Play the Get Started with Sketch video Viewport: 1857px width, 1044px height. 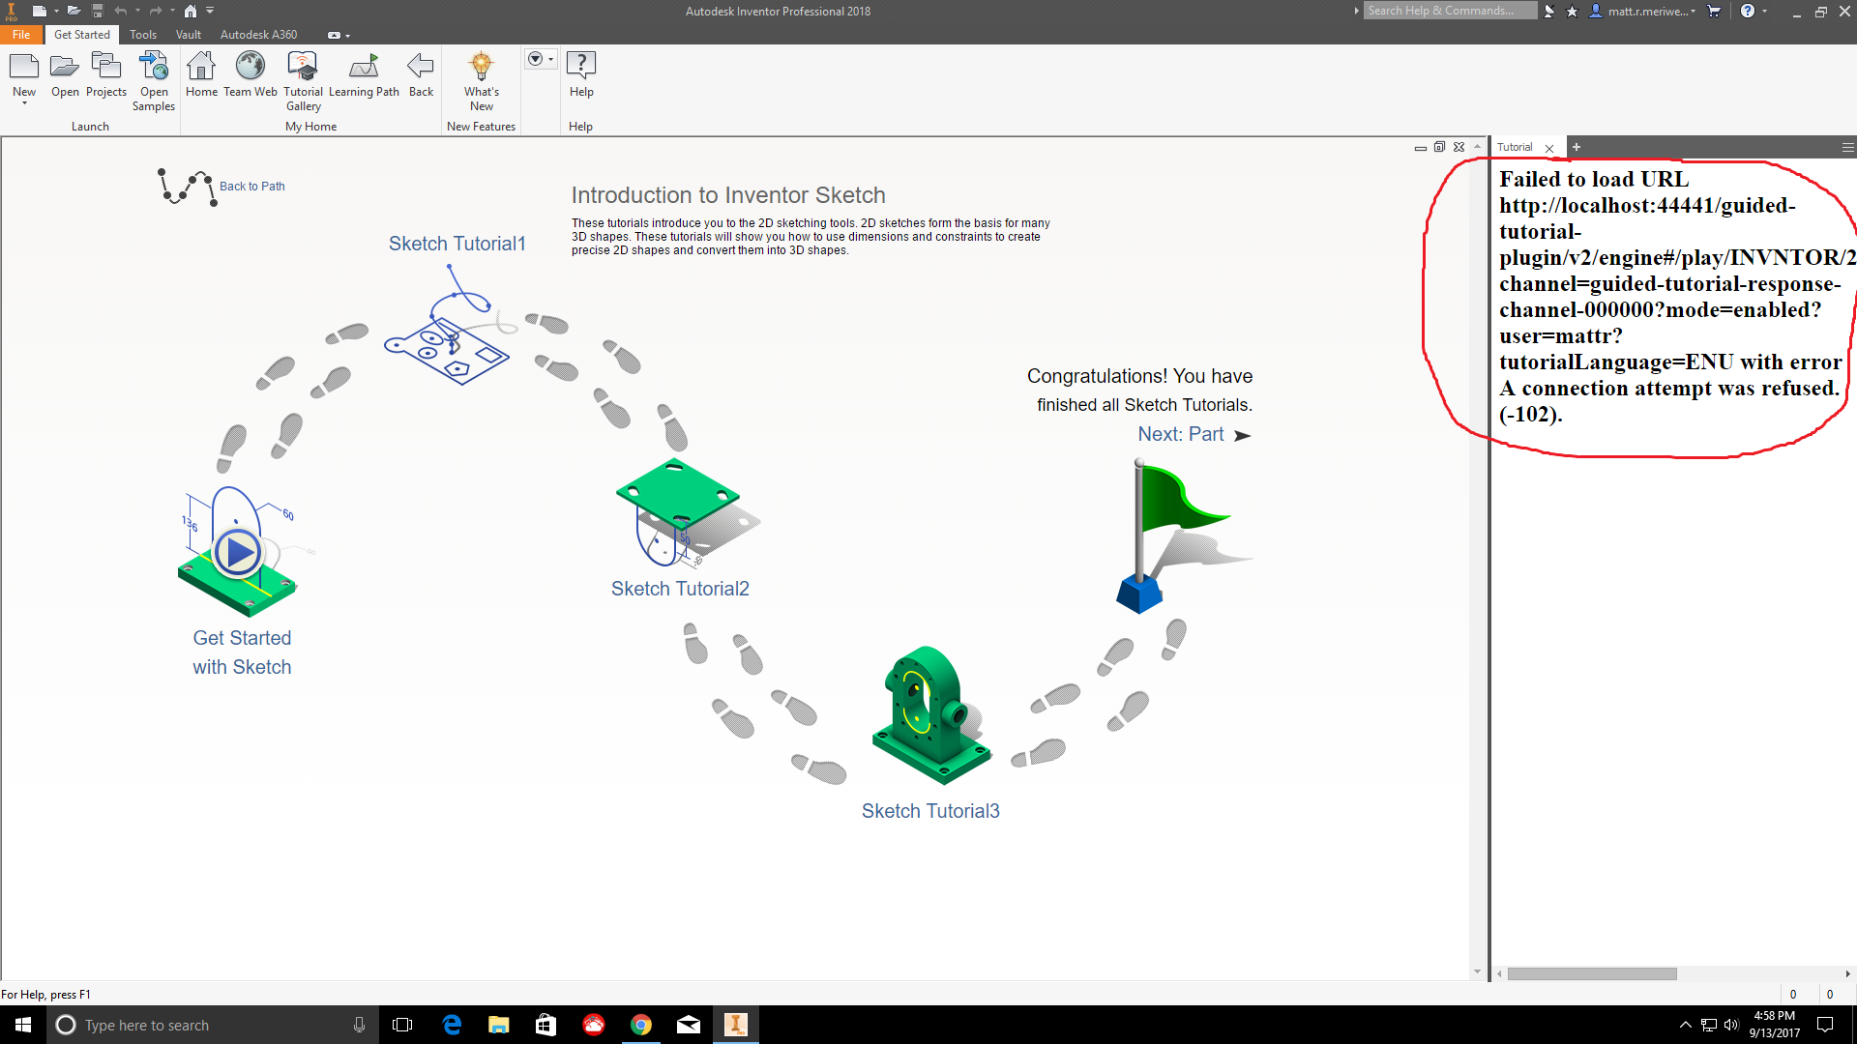click(237, 552)
